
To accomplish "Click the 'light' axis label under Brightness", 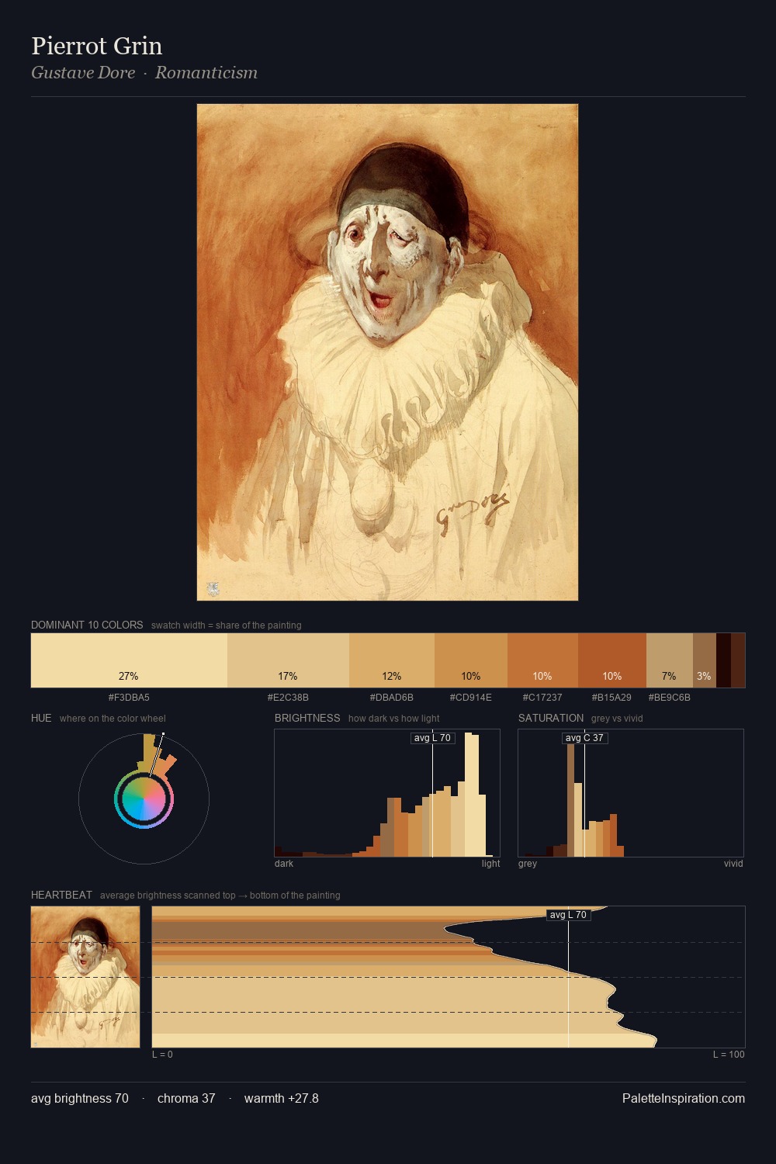I will tap(491, 863).
